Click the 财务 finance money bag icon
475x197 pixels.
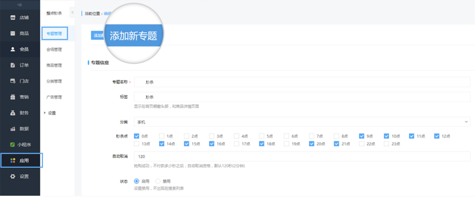click(13, 113)
